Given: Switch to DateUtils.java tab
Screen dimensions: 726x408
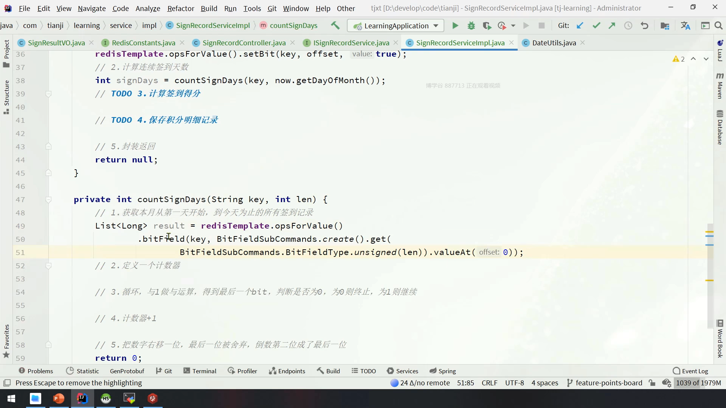Looking at the screenshot, I should point(554,43).
